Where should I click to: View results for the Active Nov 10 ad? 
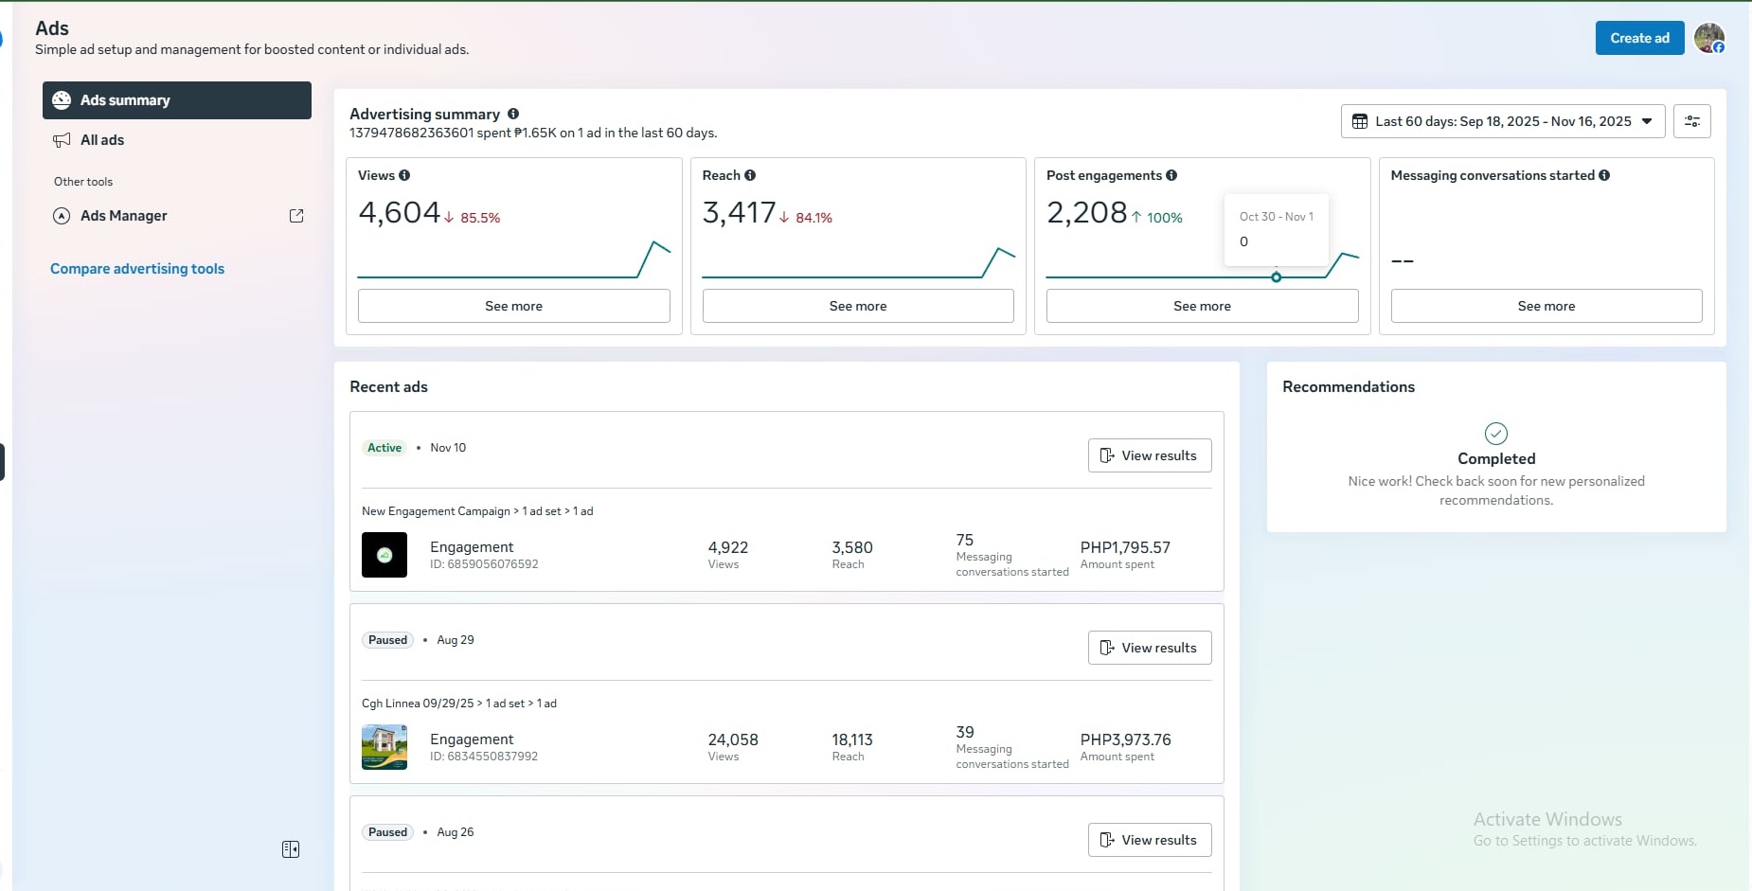tap(1149, 455)
